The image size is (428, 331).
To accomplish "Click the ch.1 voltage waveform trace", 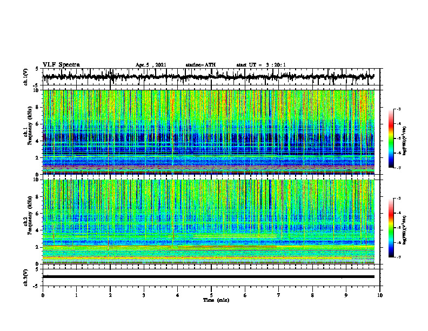I will [x=208, y=77].
